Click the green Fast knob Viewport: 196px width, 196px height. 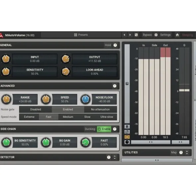coord(85,142)
